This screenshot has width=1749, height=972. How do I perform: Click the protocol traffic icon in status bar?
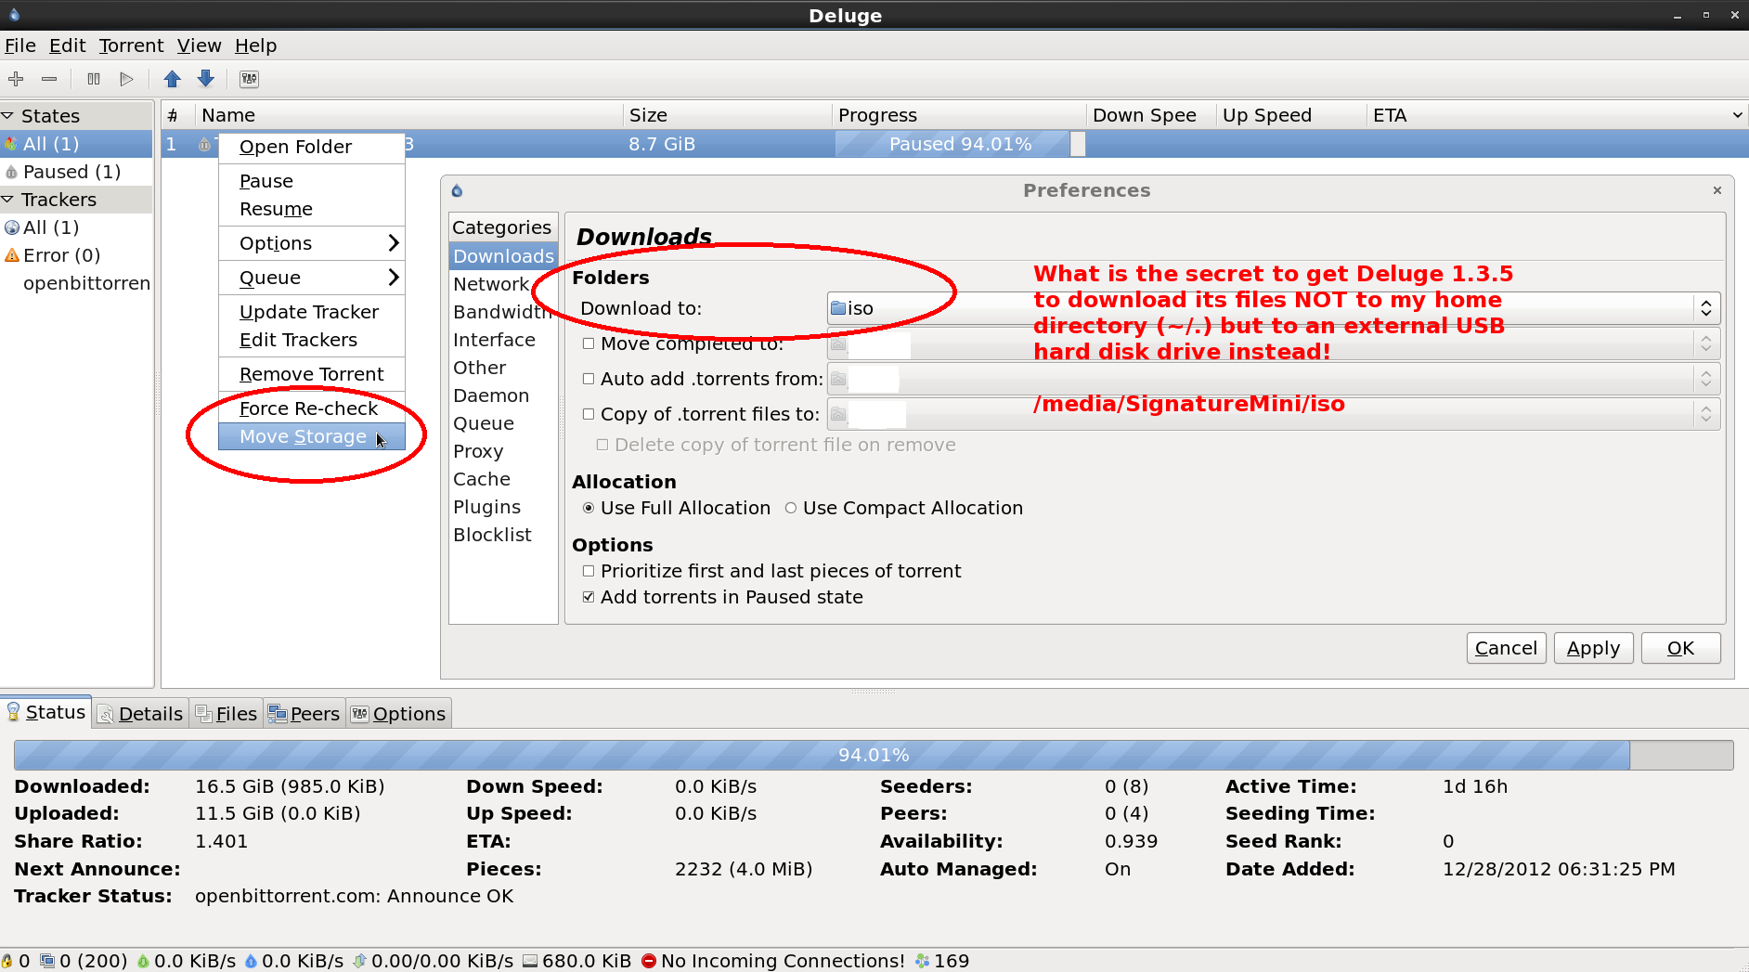[x=359, y=961]
